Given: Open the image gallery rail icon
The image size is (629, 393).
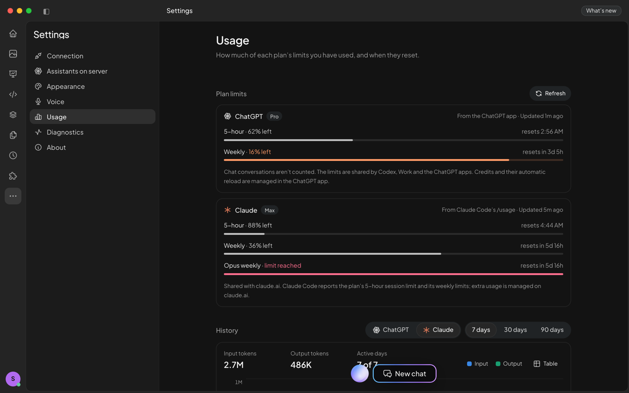Looking at the screenshot, I should [x=13, y=54].
